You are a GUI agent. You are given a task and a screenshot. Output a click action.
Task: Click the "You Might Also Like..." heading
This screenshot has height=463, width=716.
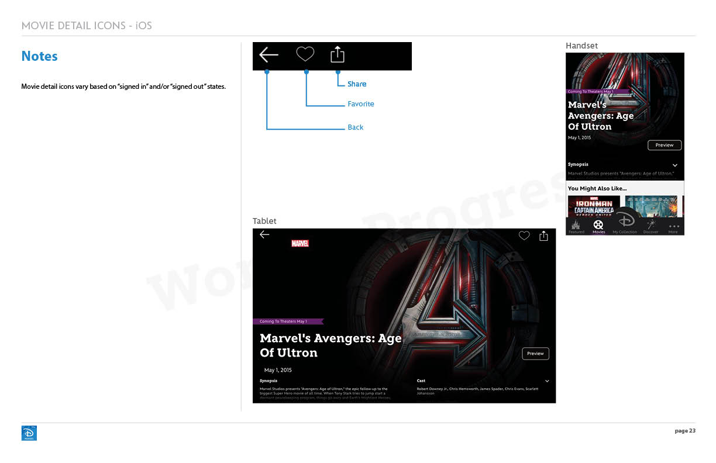[x=597, y=189]
